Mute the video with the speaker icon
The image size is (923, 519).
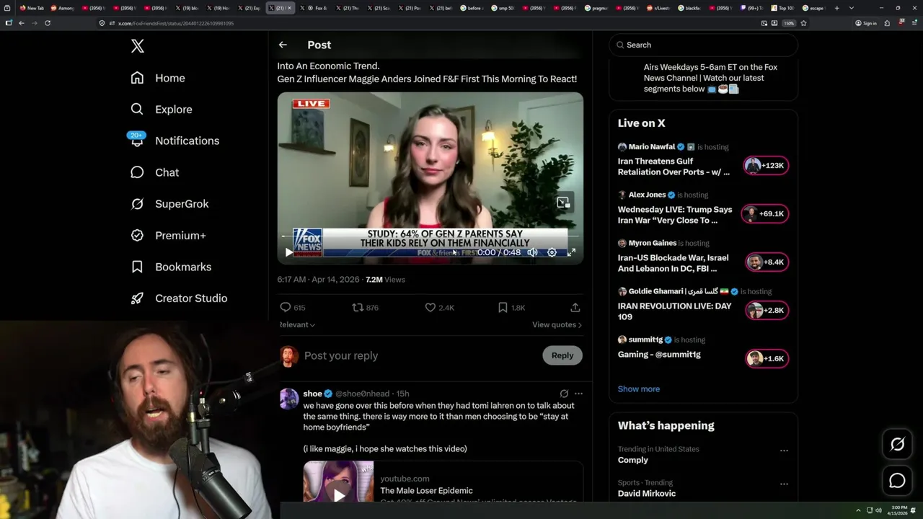point(532,252)
